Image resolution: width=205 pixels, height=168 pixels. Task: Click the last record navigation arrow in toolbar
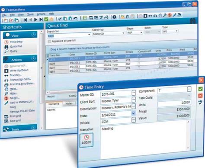41,19
